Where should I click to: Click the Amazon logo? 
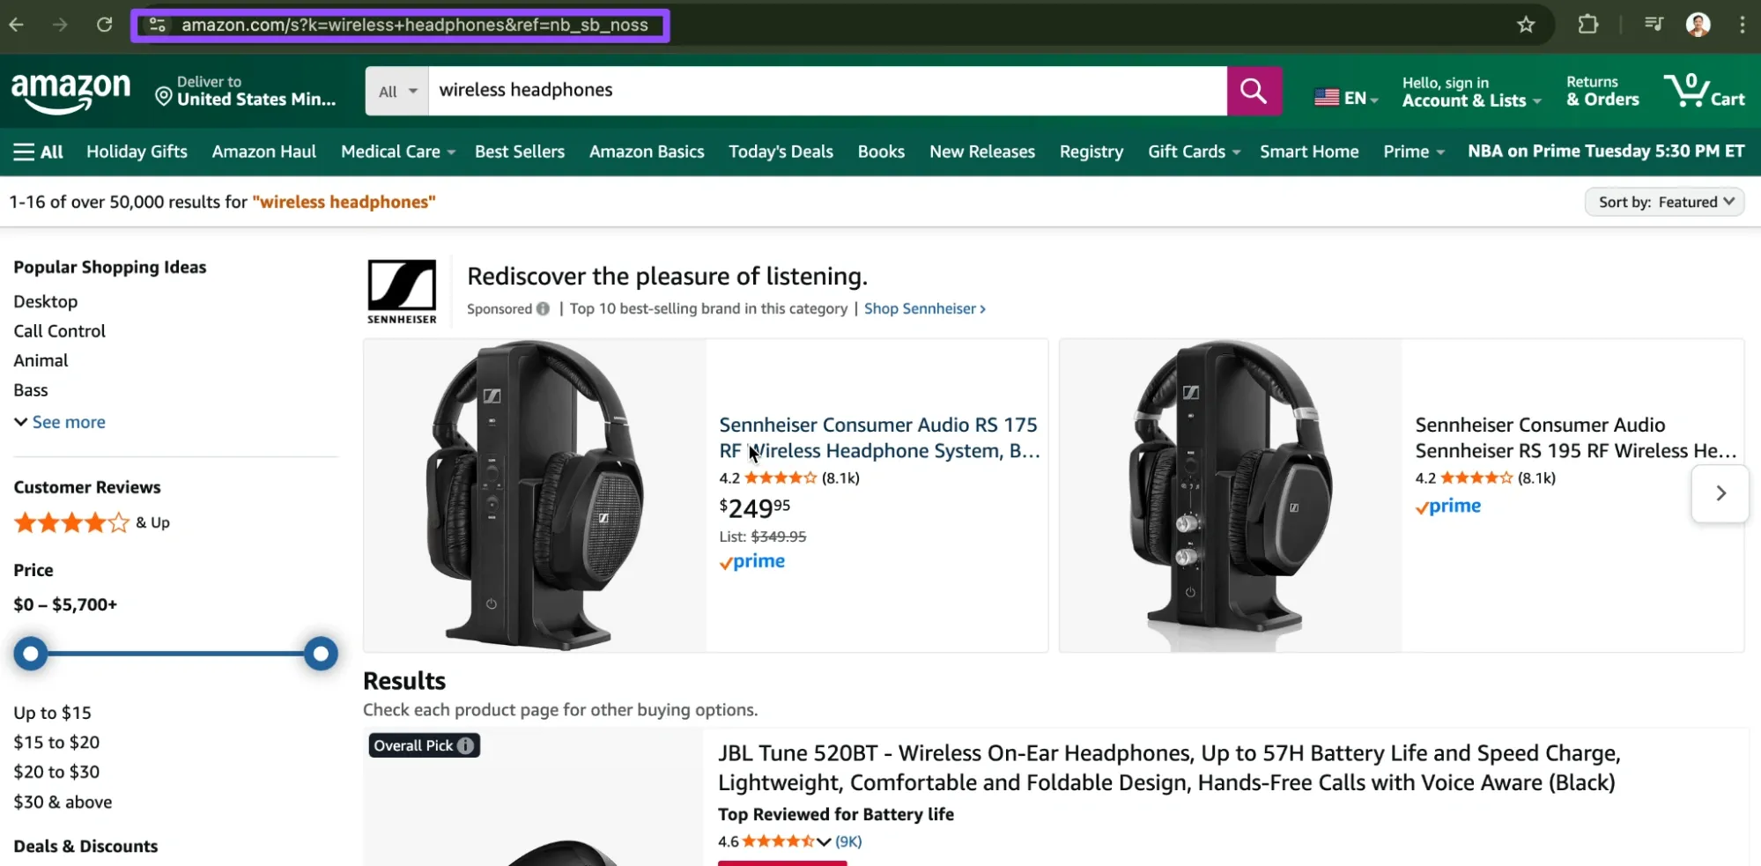[x=72, y=92]
